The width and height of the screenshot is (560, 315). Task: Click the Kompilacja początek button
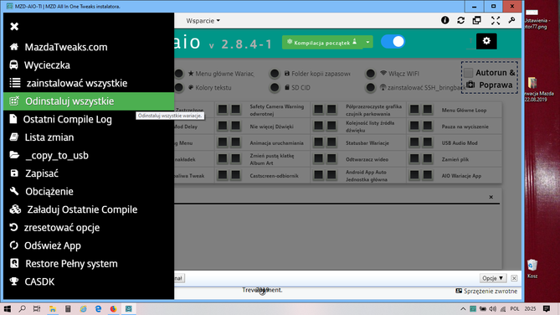322,42
